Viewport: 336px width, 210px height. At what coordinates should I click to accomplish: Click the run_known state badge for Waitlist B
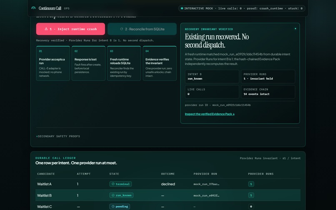coord(121,195)
